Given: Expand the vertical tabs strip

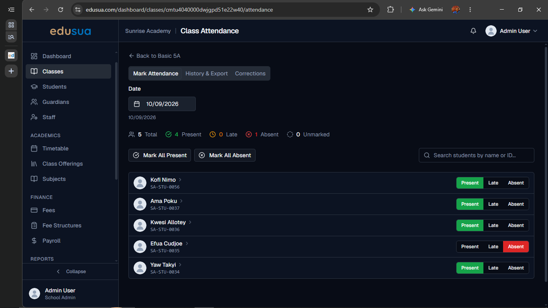Looking at the screenshot, I should click(x=11, y=10).
